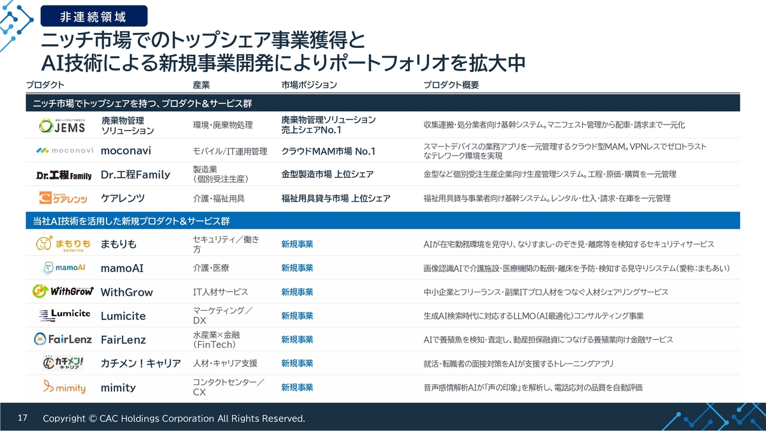766x431 pixels.
Task: Click 新規事業 in the カチメン!キャリア row
Action: pos(297,363)
